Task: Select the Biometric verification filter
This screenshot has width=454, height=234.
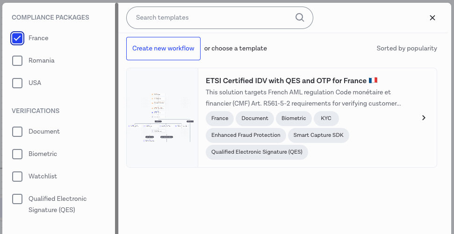Action: pyautogui.click(x=17, y=154)
